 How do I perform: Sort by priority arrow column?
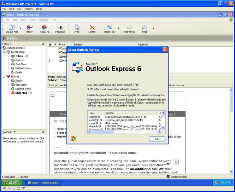tap(55, 45)
